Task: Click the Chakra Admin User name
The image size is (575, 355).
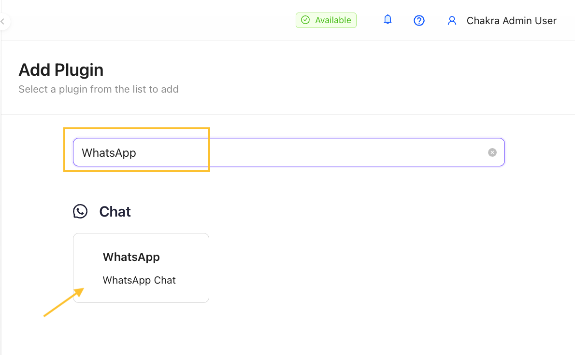Action: pyautogui.click(x=511, y=21)
